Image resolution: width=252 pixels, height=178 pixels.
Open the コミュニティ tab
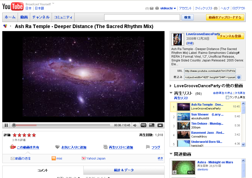pyautogui.click(x=63, y=17)
